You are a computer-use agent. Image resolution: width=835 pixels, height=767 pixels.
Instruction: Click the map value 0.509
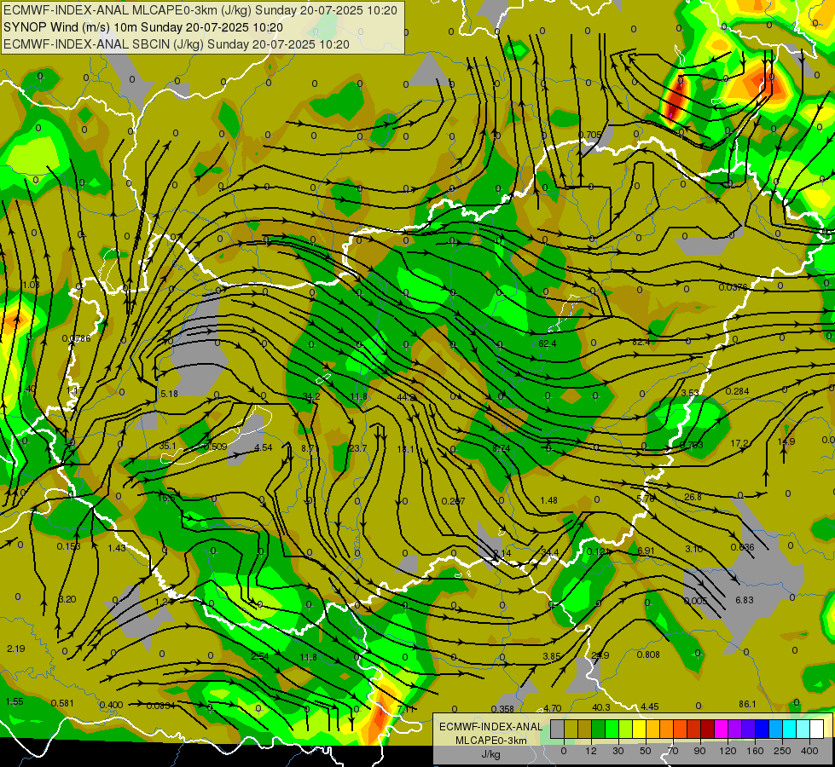[x=216, y=447]
